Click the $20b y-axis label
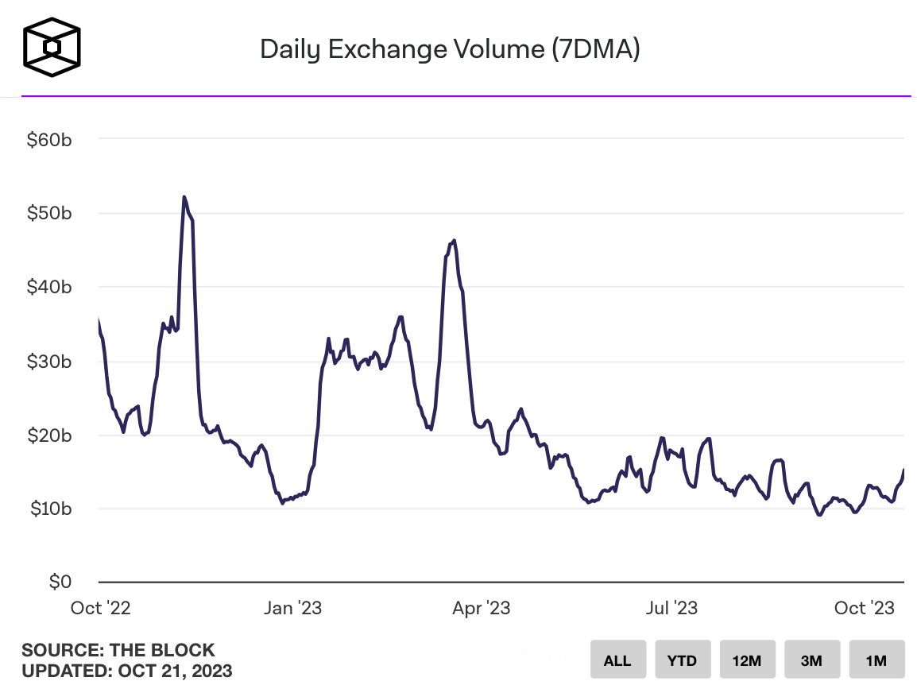Viewport: 917px width, 685px height. (51, 435)
